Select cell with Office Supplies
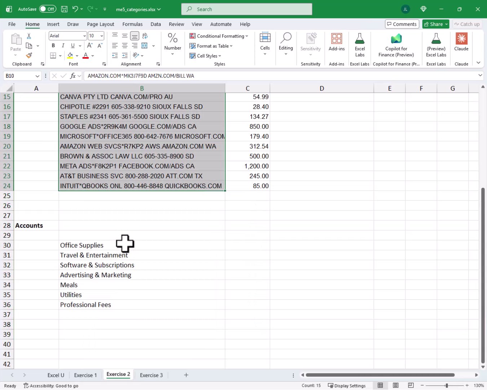The width and height of the screenshot is (487, 390). coord(142,245)
